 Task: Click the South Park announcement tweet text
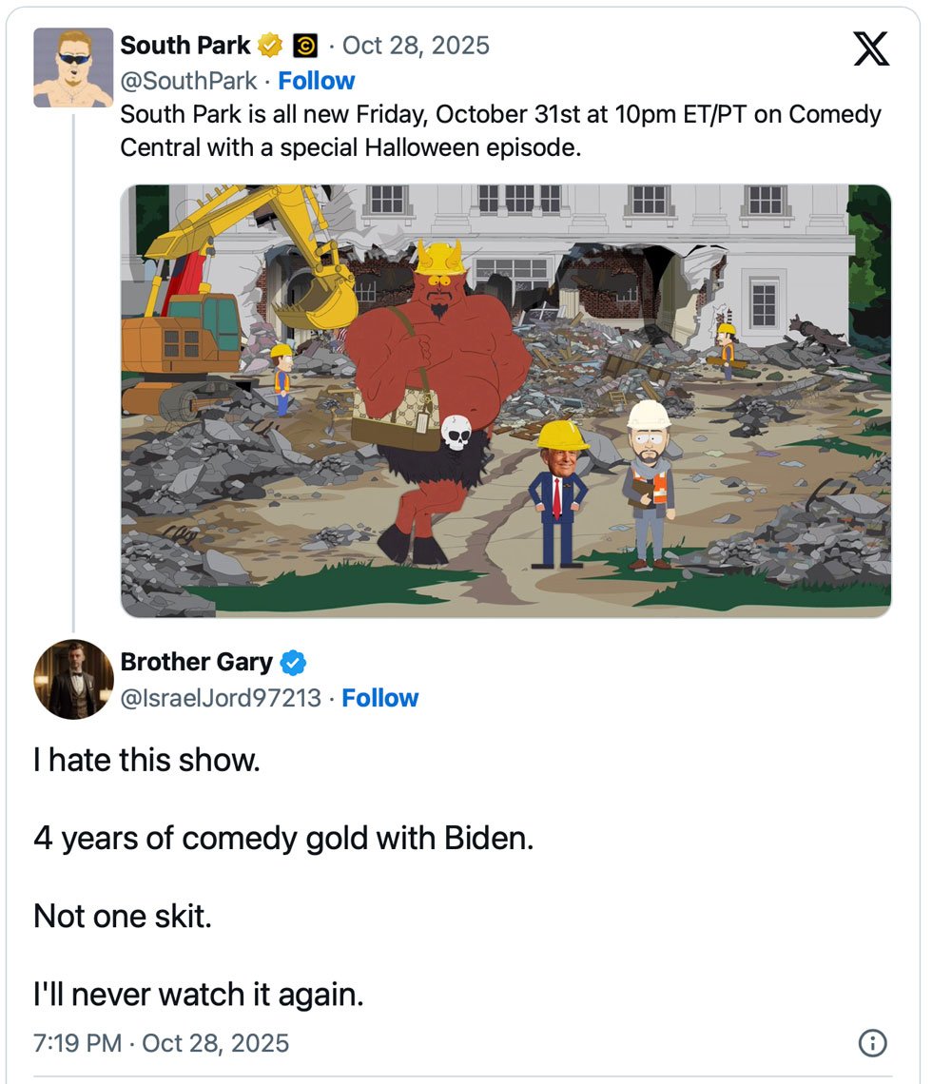(x=500, y=131)
